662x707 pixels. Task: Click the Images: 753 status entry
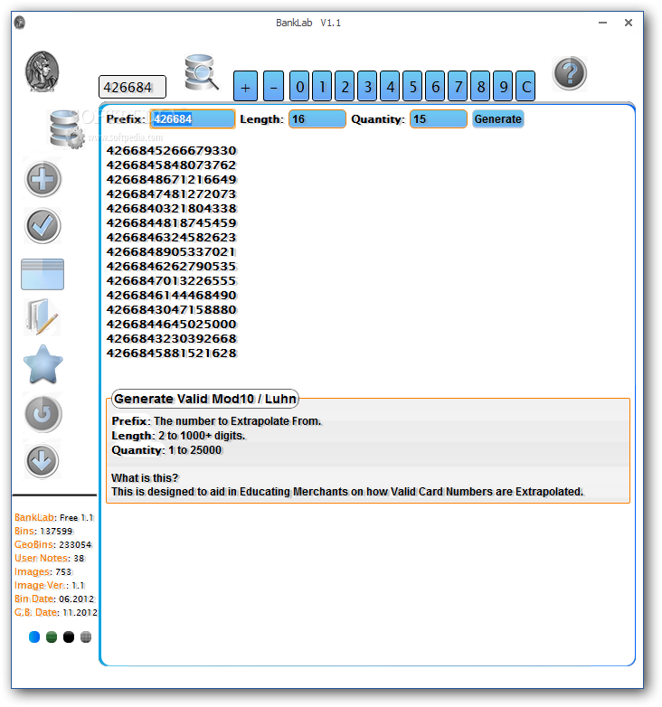click(43, 571)
